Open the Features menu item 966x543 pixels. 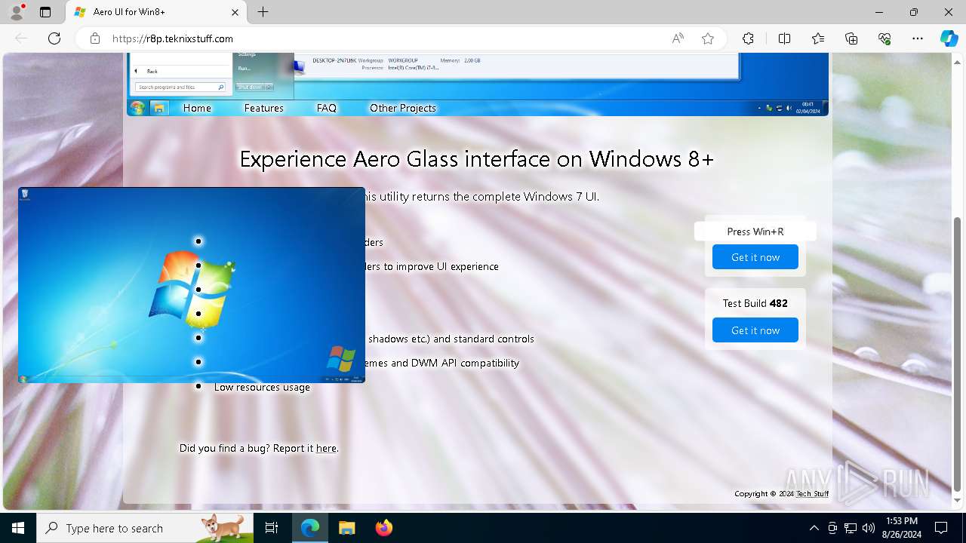coord(263,108)
